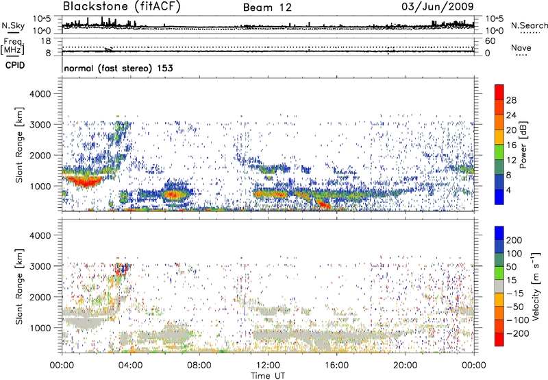The height and width of the screenshot is (380, 548).
Task: Click the 20:00 time tick label
Action: click(x=405, y=366)
